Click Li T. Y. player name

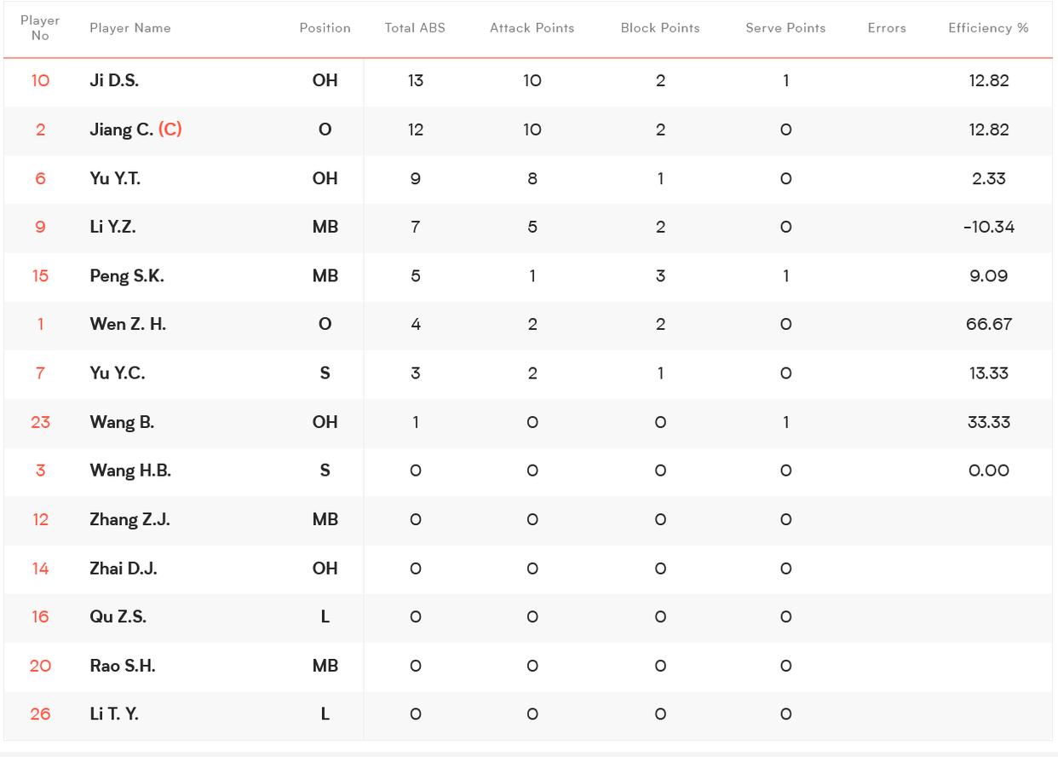114,714
